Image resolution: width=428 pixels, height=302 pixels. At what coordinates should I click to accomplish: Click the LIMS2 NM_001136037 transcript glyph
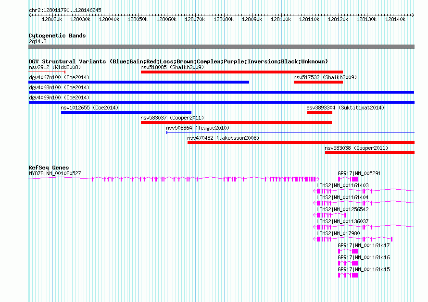pyautogui.click(x=364, y=227)
